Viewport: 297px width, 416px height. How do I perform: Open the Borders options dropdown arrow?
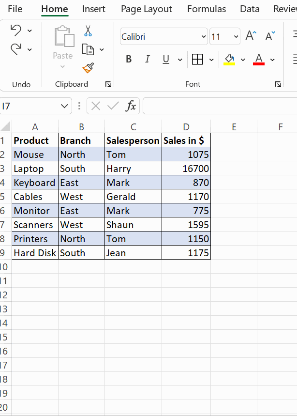pyautogui.click(x=211, y=60)
